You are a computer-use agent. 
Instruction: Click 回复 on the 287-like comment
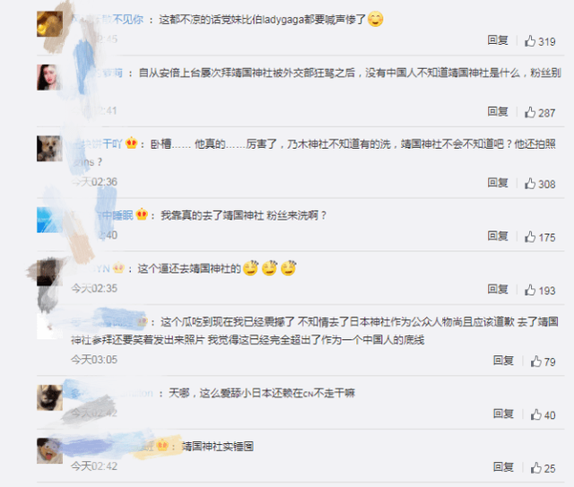pyautogui.click(x=498, y=112)
